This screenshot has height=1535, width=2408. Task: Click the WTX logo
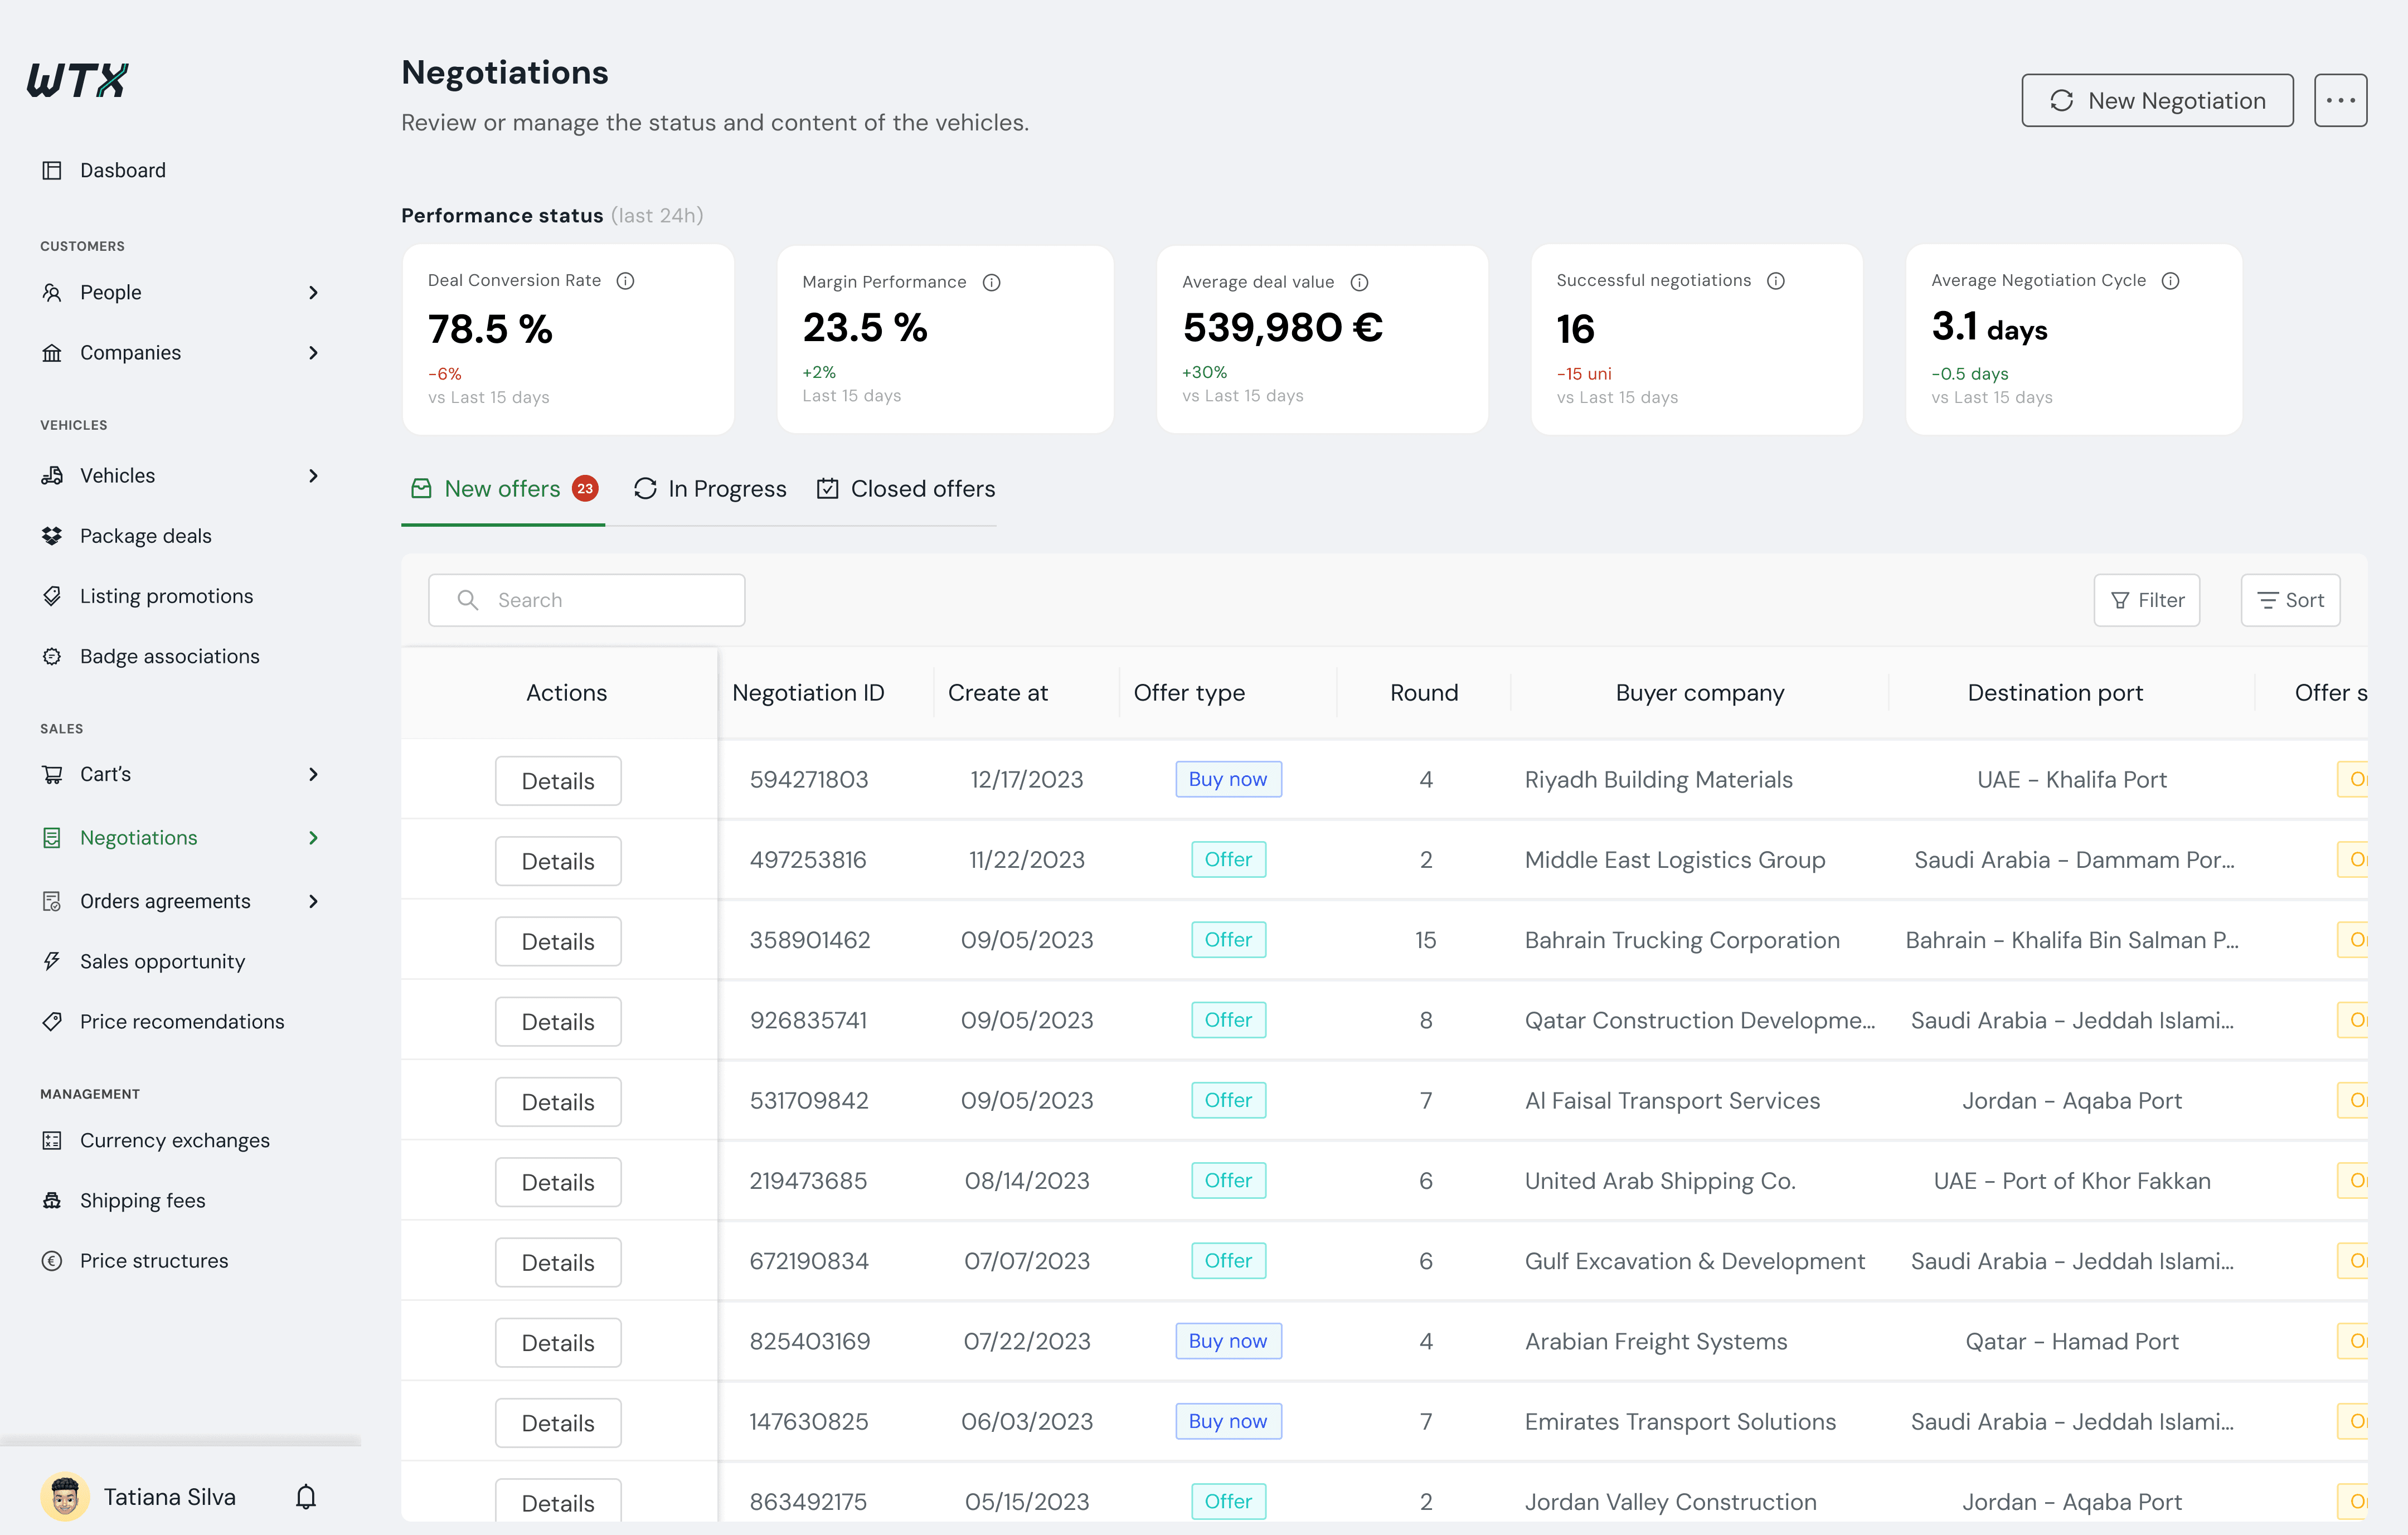[78, 80]
